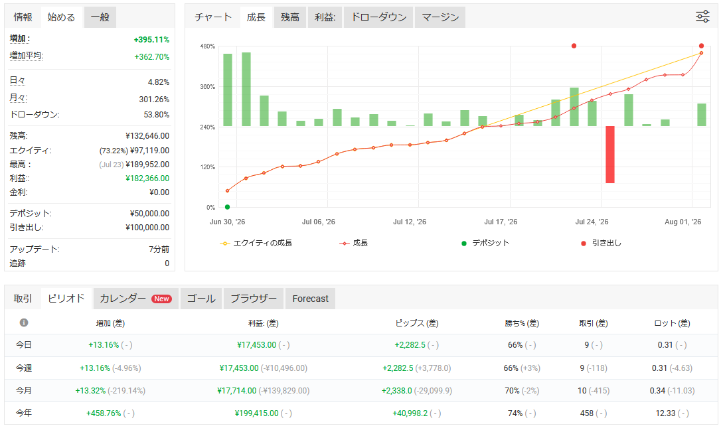Click the info icon in the period table

coord(24,322)
